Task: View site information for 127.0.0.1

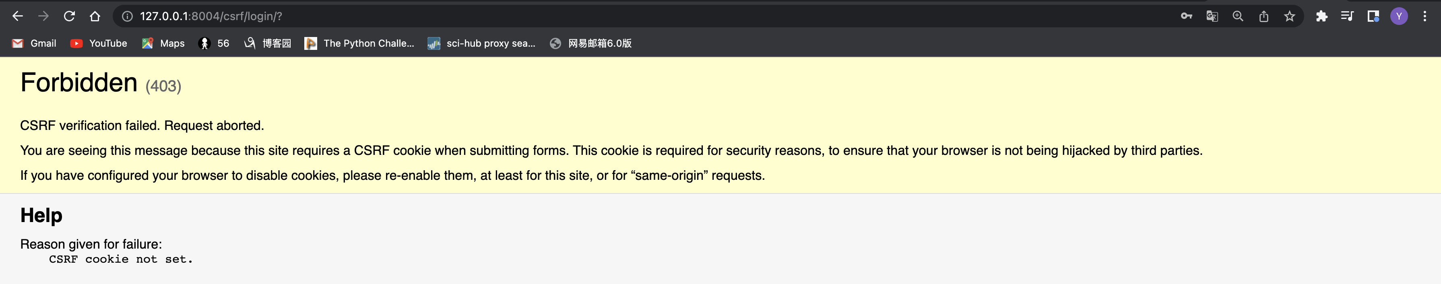Action: (128, 16)
